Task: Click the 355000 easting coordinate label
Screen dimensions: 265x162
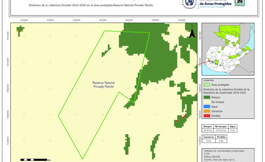Action: 103,20
